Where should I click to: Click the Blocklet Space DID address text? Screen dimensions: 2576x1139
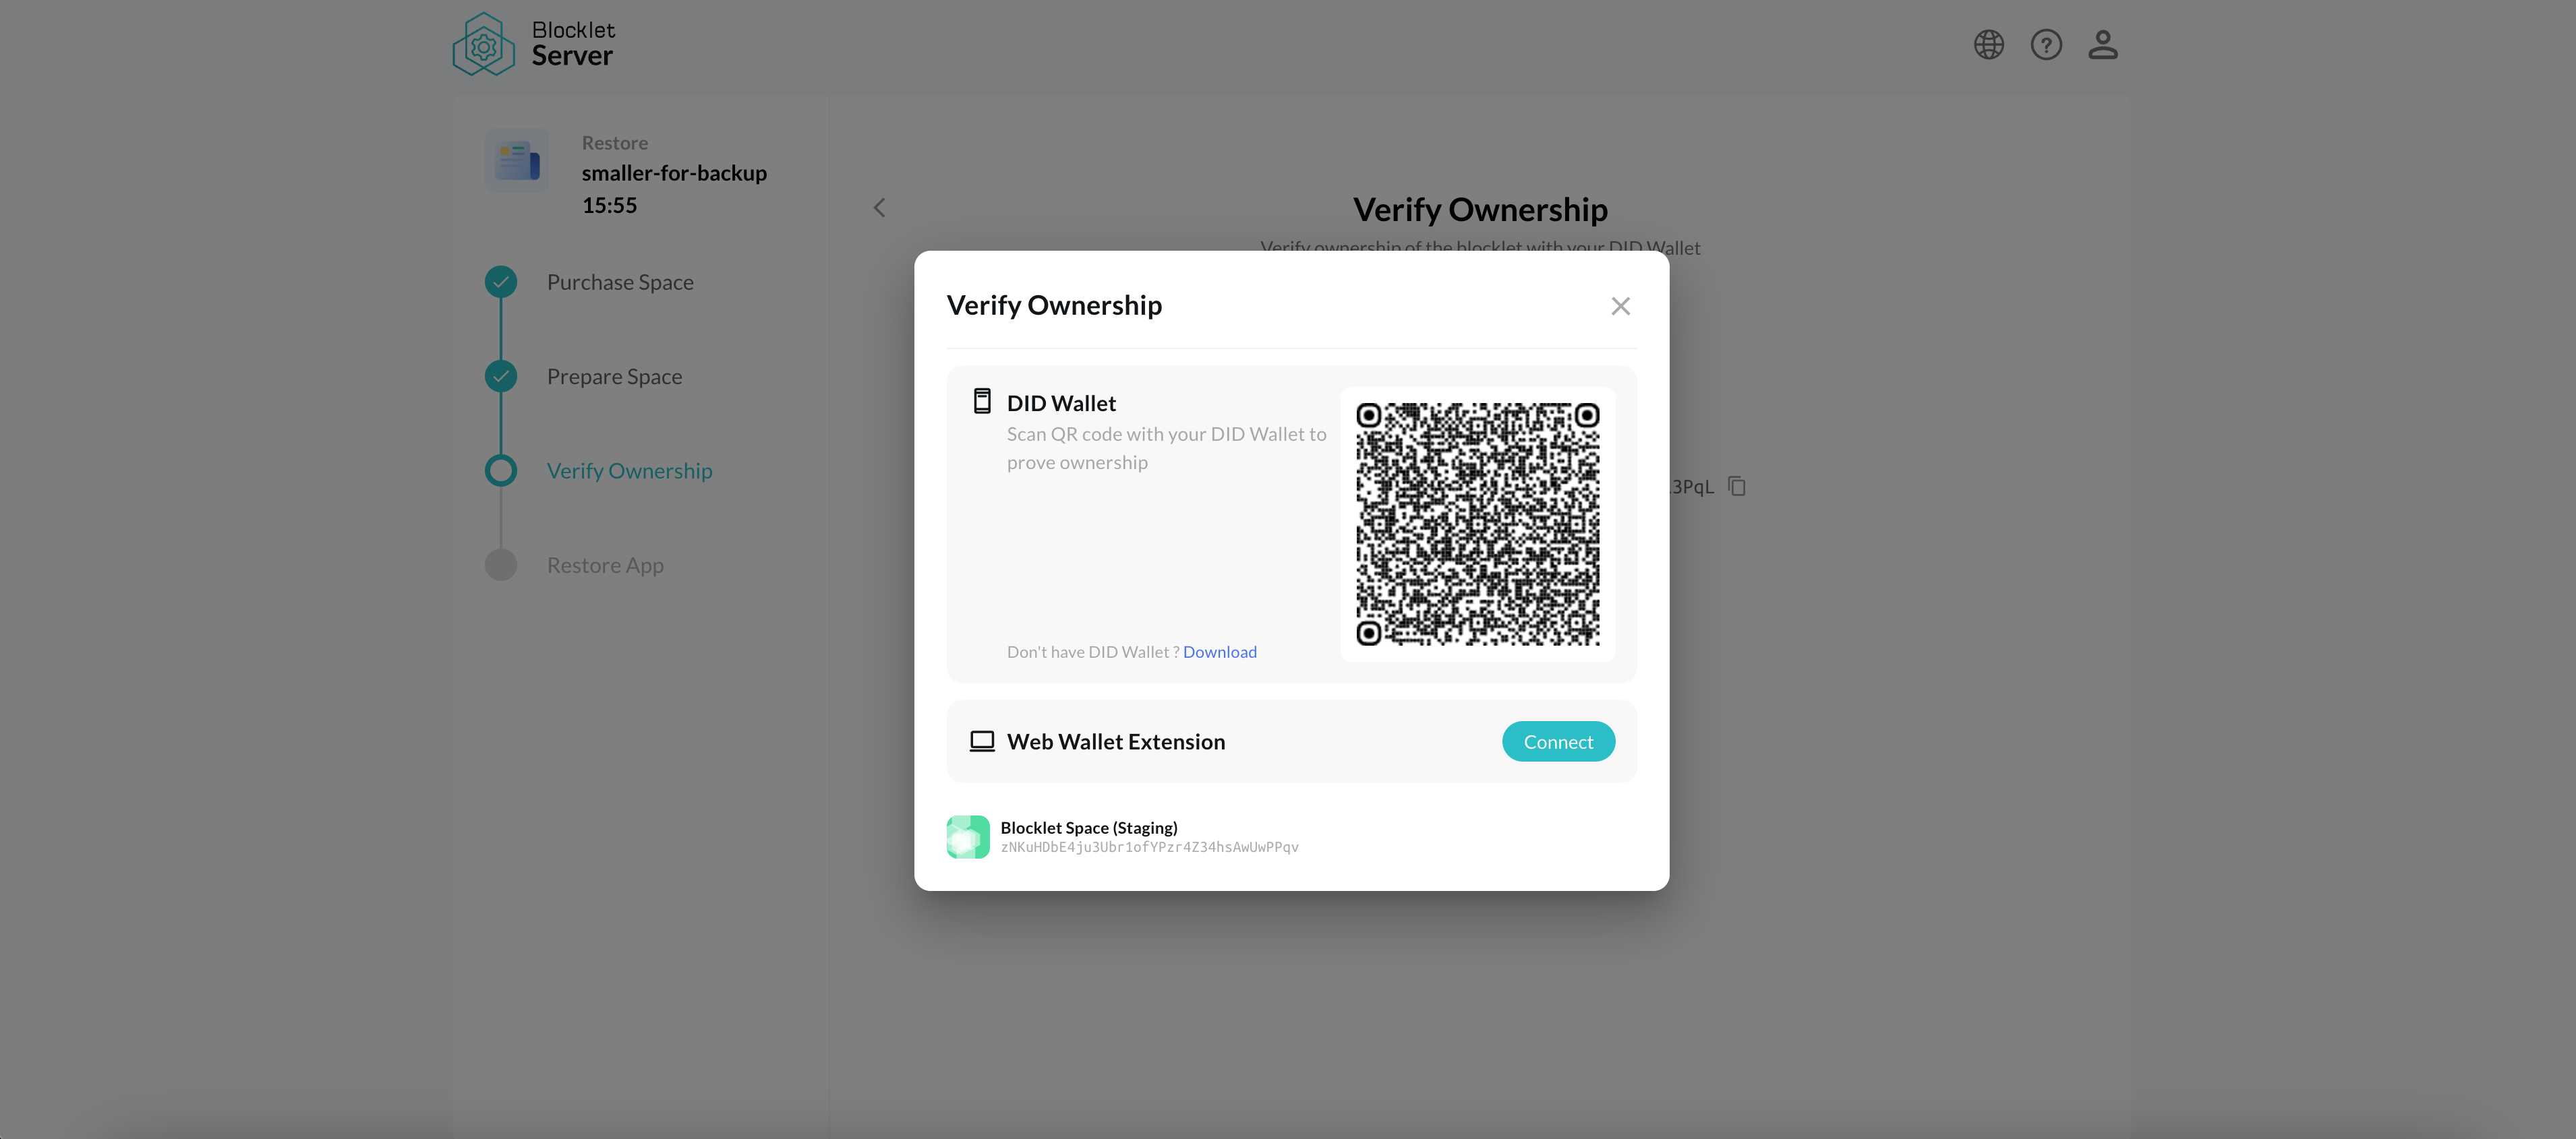pos(1149,847)
